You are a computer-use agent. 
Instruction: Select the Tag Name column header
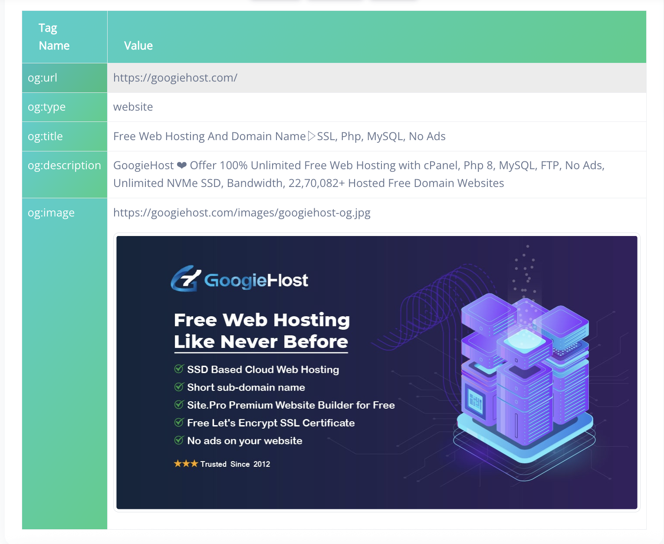(x=54, y=36)
